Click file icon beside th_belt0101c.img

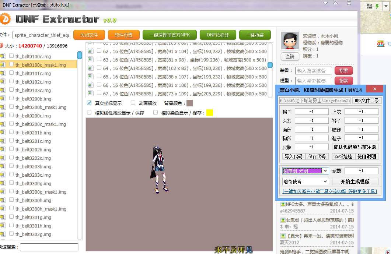click(3, 73)
